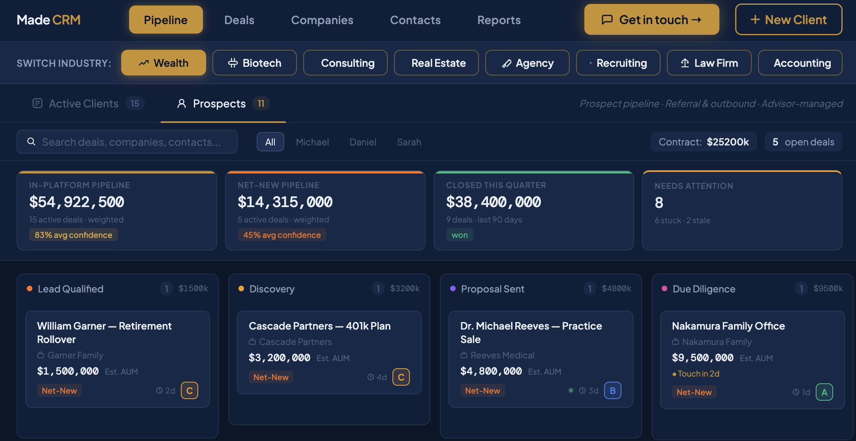Open the Closed This Quarter card
This screenshot has height=441, width=856.
point(534,211)
